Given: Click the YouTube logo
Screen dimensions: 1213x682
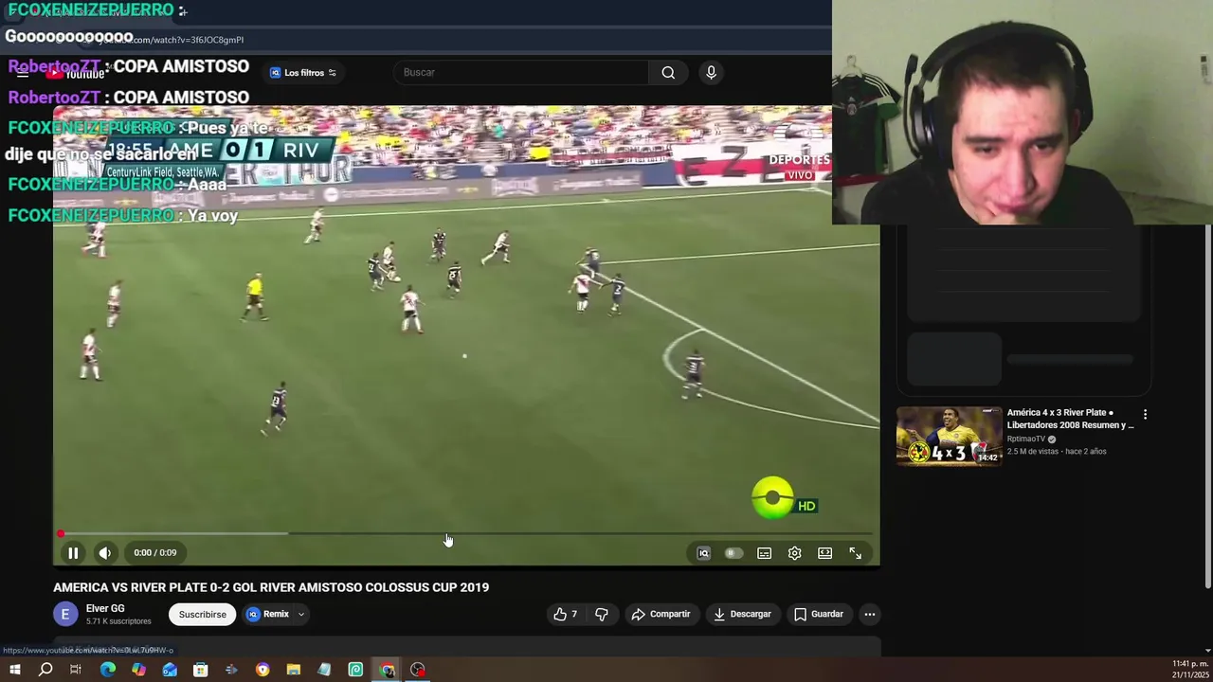Looking at the screenshot, I should [x=78, y=73].
